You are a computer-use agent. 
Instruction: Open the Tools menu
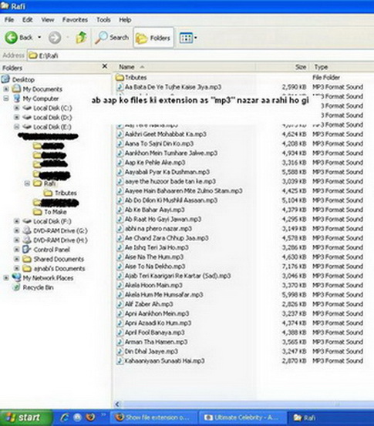point(103,20)
